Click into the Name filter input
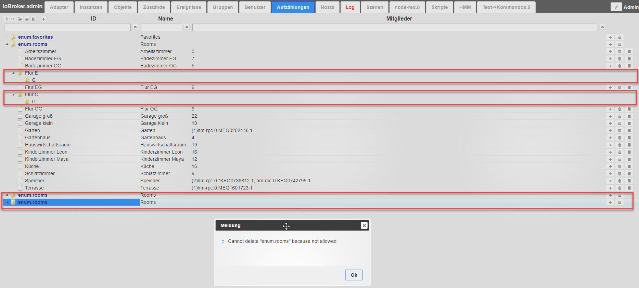This screenshot has width=639, height=288. click(162, 27)
